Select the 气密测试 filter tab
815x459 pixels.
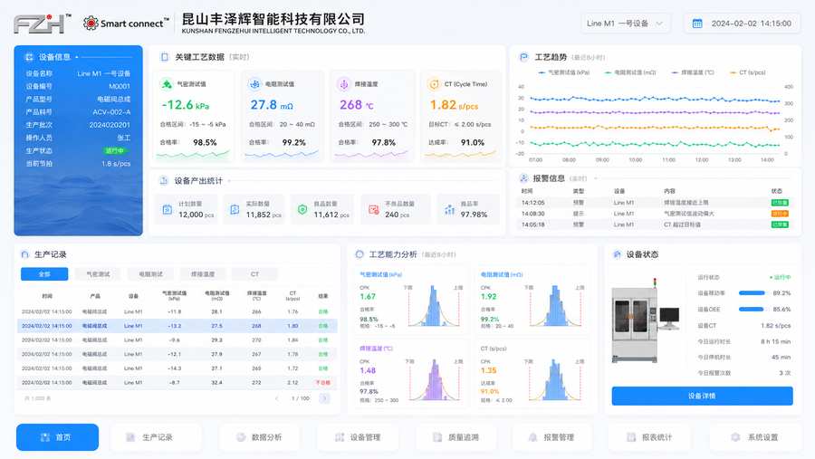click(x=98, y=274)
